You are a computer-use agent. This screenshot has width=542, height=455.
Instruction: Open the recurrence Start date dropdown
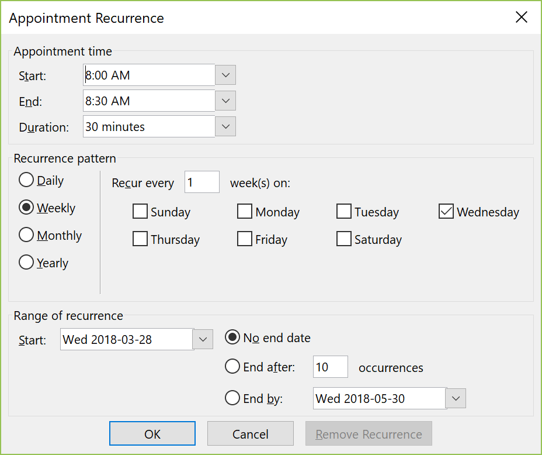click(x=203, y=339)
